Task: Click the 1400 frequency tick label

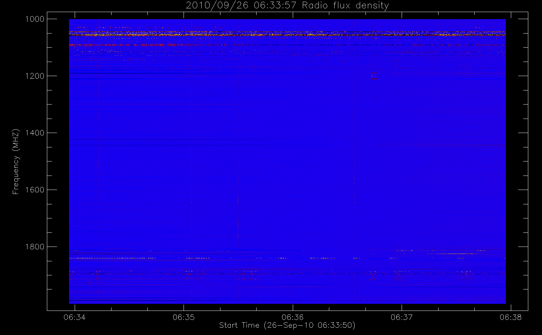Action: point(35,133)
